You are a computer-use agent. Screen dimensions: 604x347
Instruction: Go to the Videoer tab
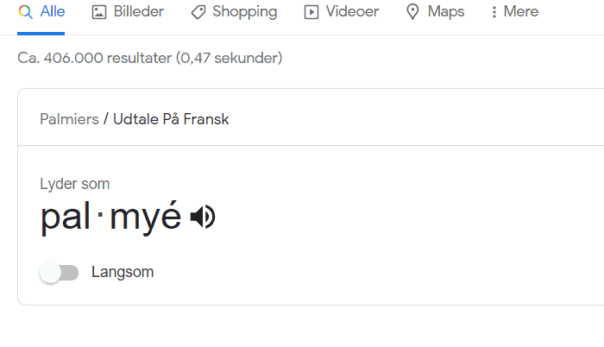point(342,12)
